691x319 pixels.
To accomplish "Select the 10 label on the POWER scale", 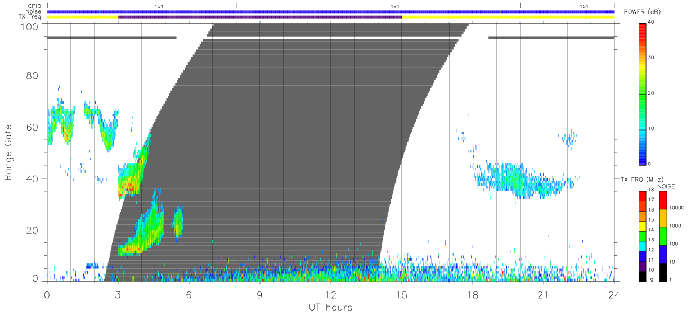I will coord(651,128).
